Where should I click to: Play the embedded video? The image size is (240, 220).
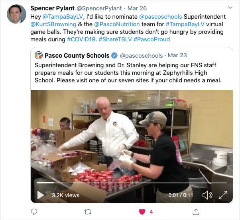[x=41, y=195]
